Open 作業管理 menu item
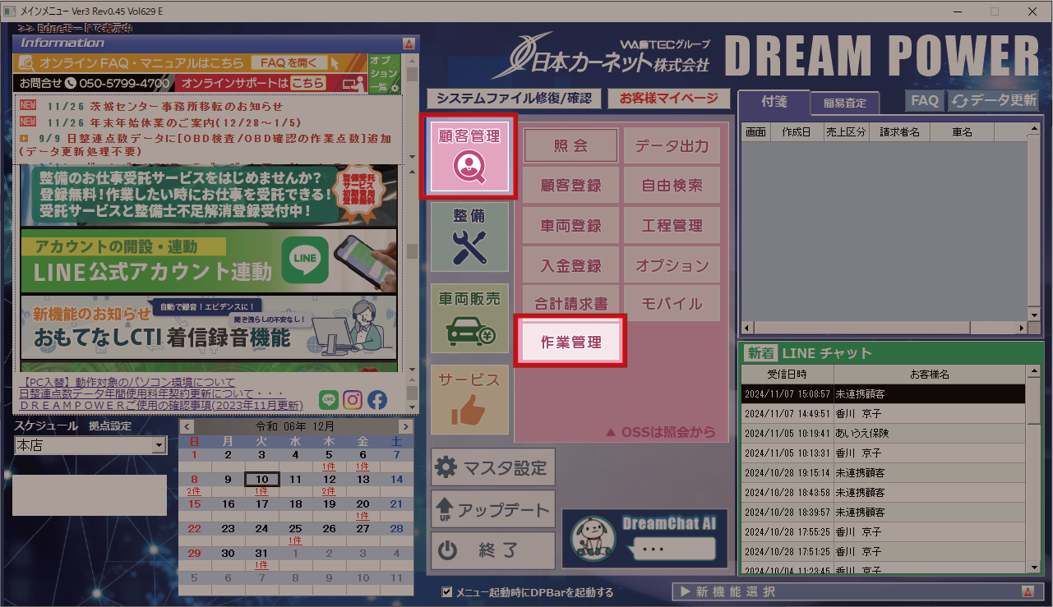 point(570,342)
